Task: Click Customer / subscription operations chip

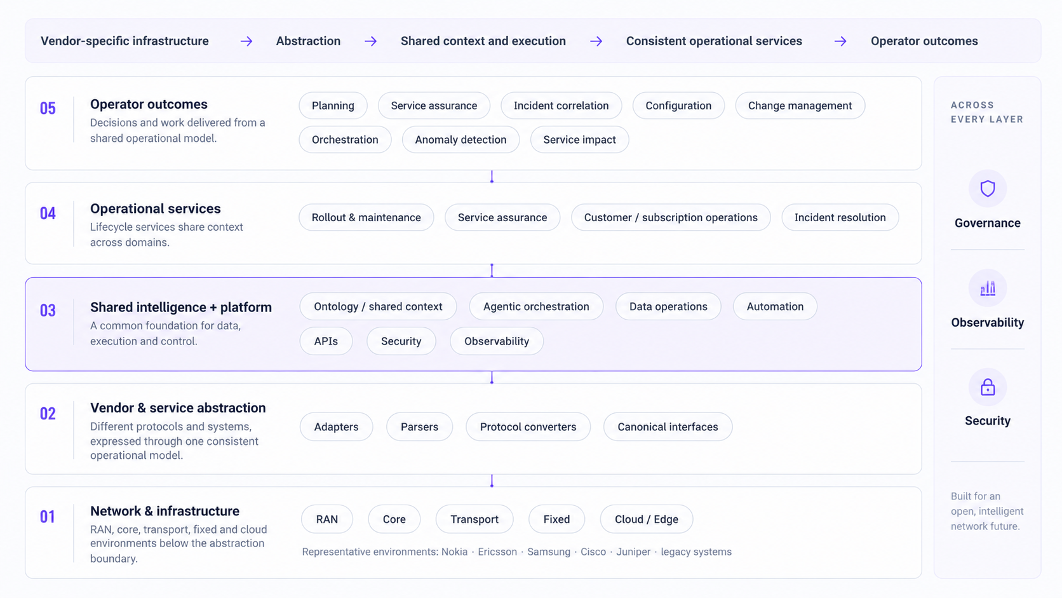Action: coord(671,217)
